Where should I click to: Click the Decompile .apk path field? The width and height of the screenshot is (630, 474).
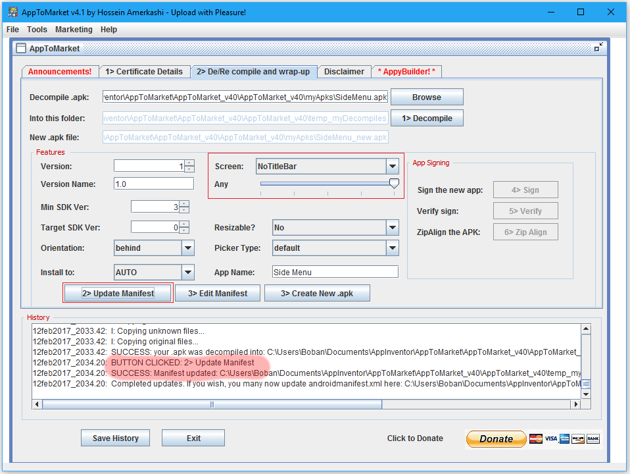(245, 97)
